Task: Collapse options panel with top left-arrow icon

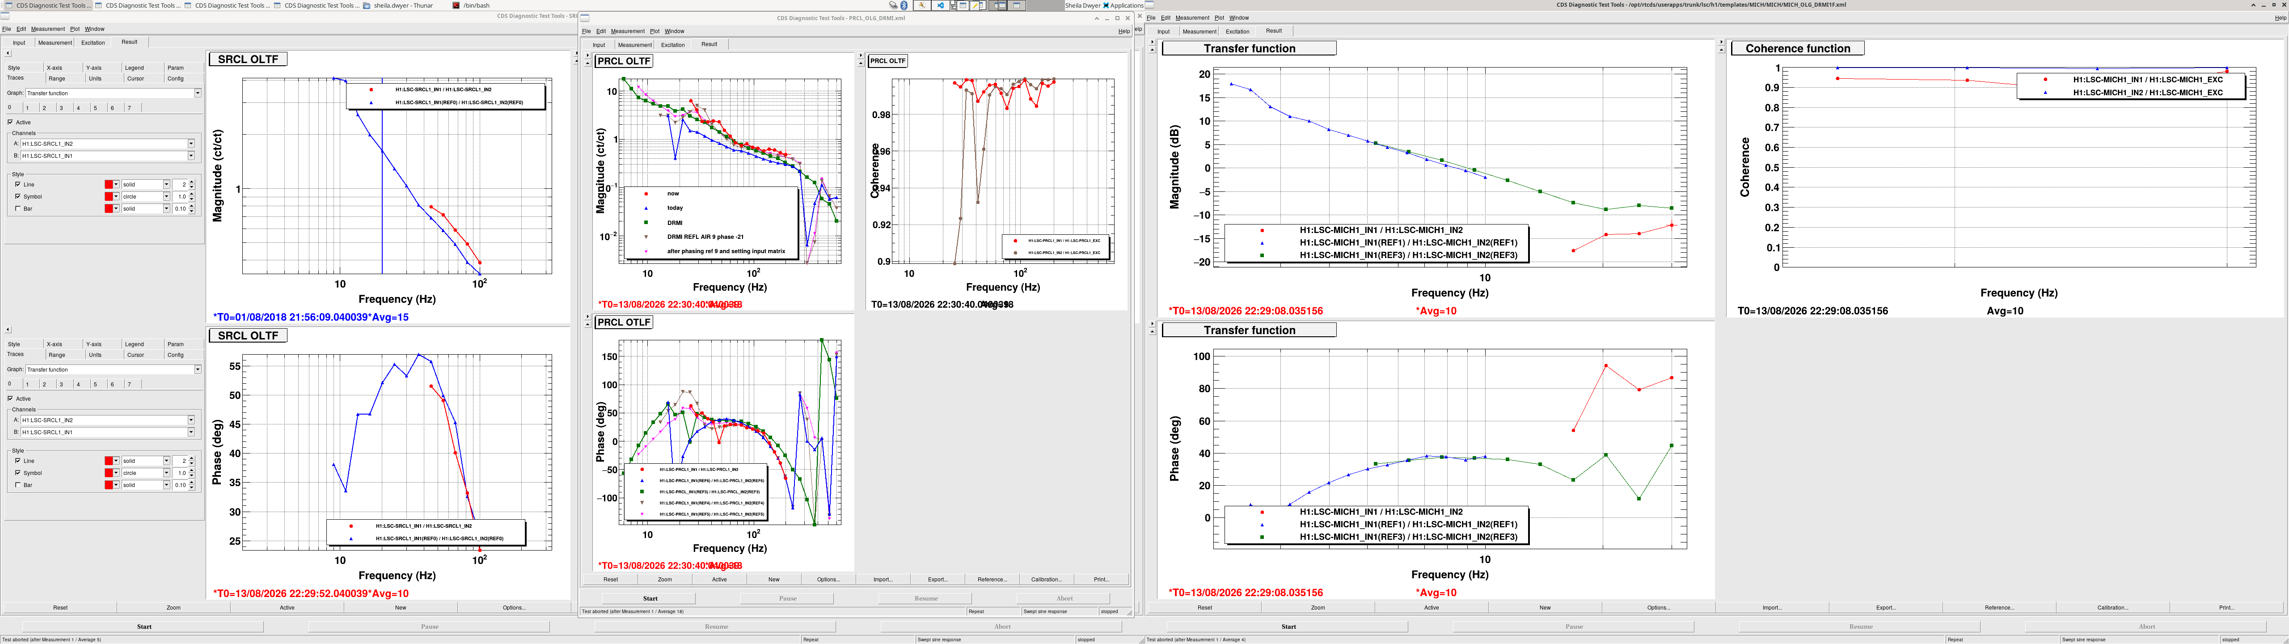Action: pyautogui.click(x=8, y=53)
